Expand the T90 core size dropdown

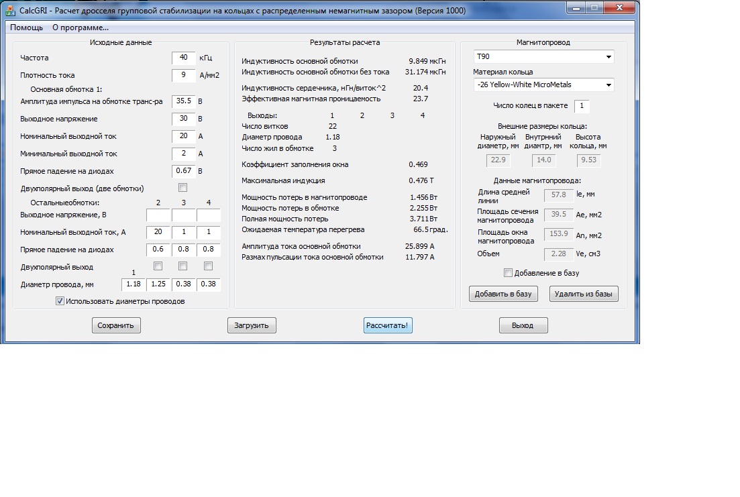click(543, 57)
